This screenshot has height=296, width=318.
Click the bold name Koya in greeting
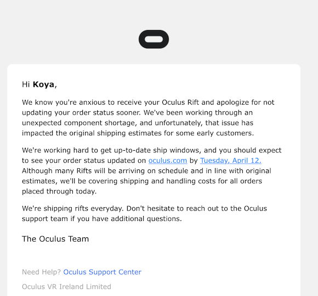pyautogui.click(x=44, y=84)
